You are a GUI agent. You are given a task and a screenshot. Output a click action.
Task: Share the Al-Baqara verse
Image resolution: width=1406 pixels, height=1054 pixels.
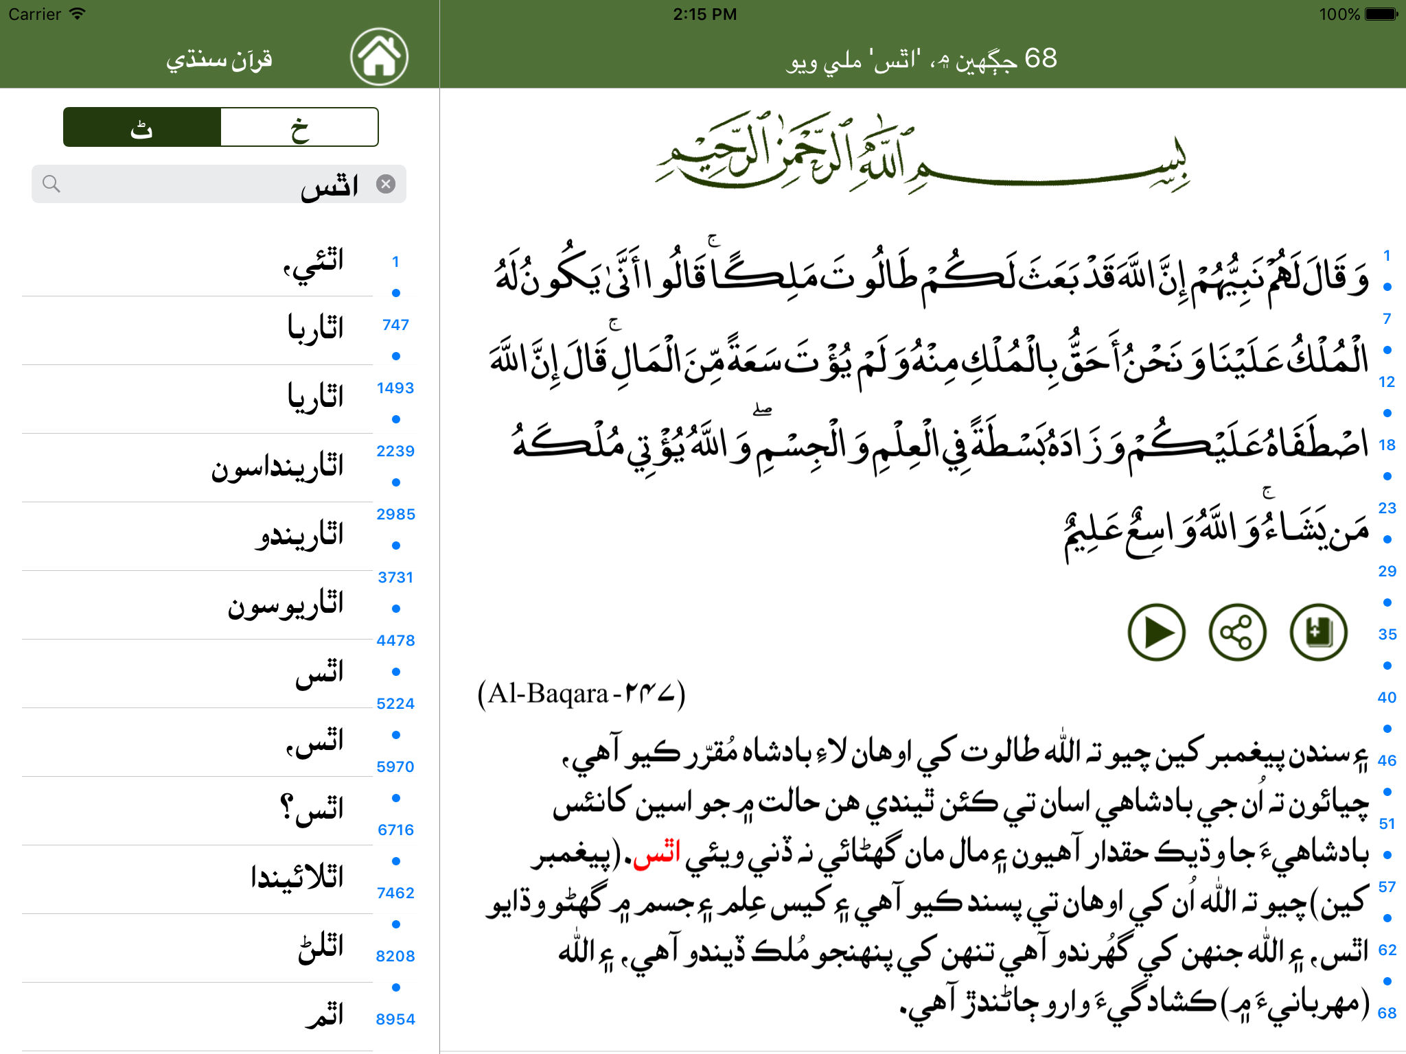coord(1237,632)
